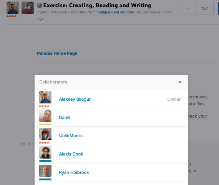Click DanB's avatar photo
Screen dimensions: 219x185
pos(45,116)
